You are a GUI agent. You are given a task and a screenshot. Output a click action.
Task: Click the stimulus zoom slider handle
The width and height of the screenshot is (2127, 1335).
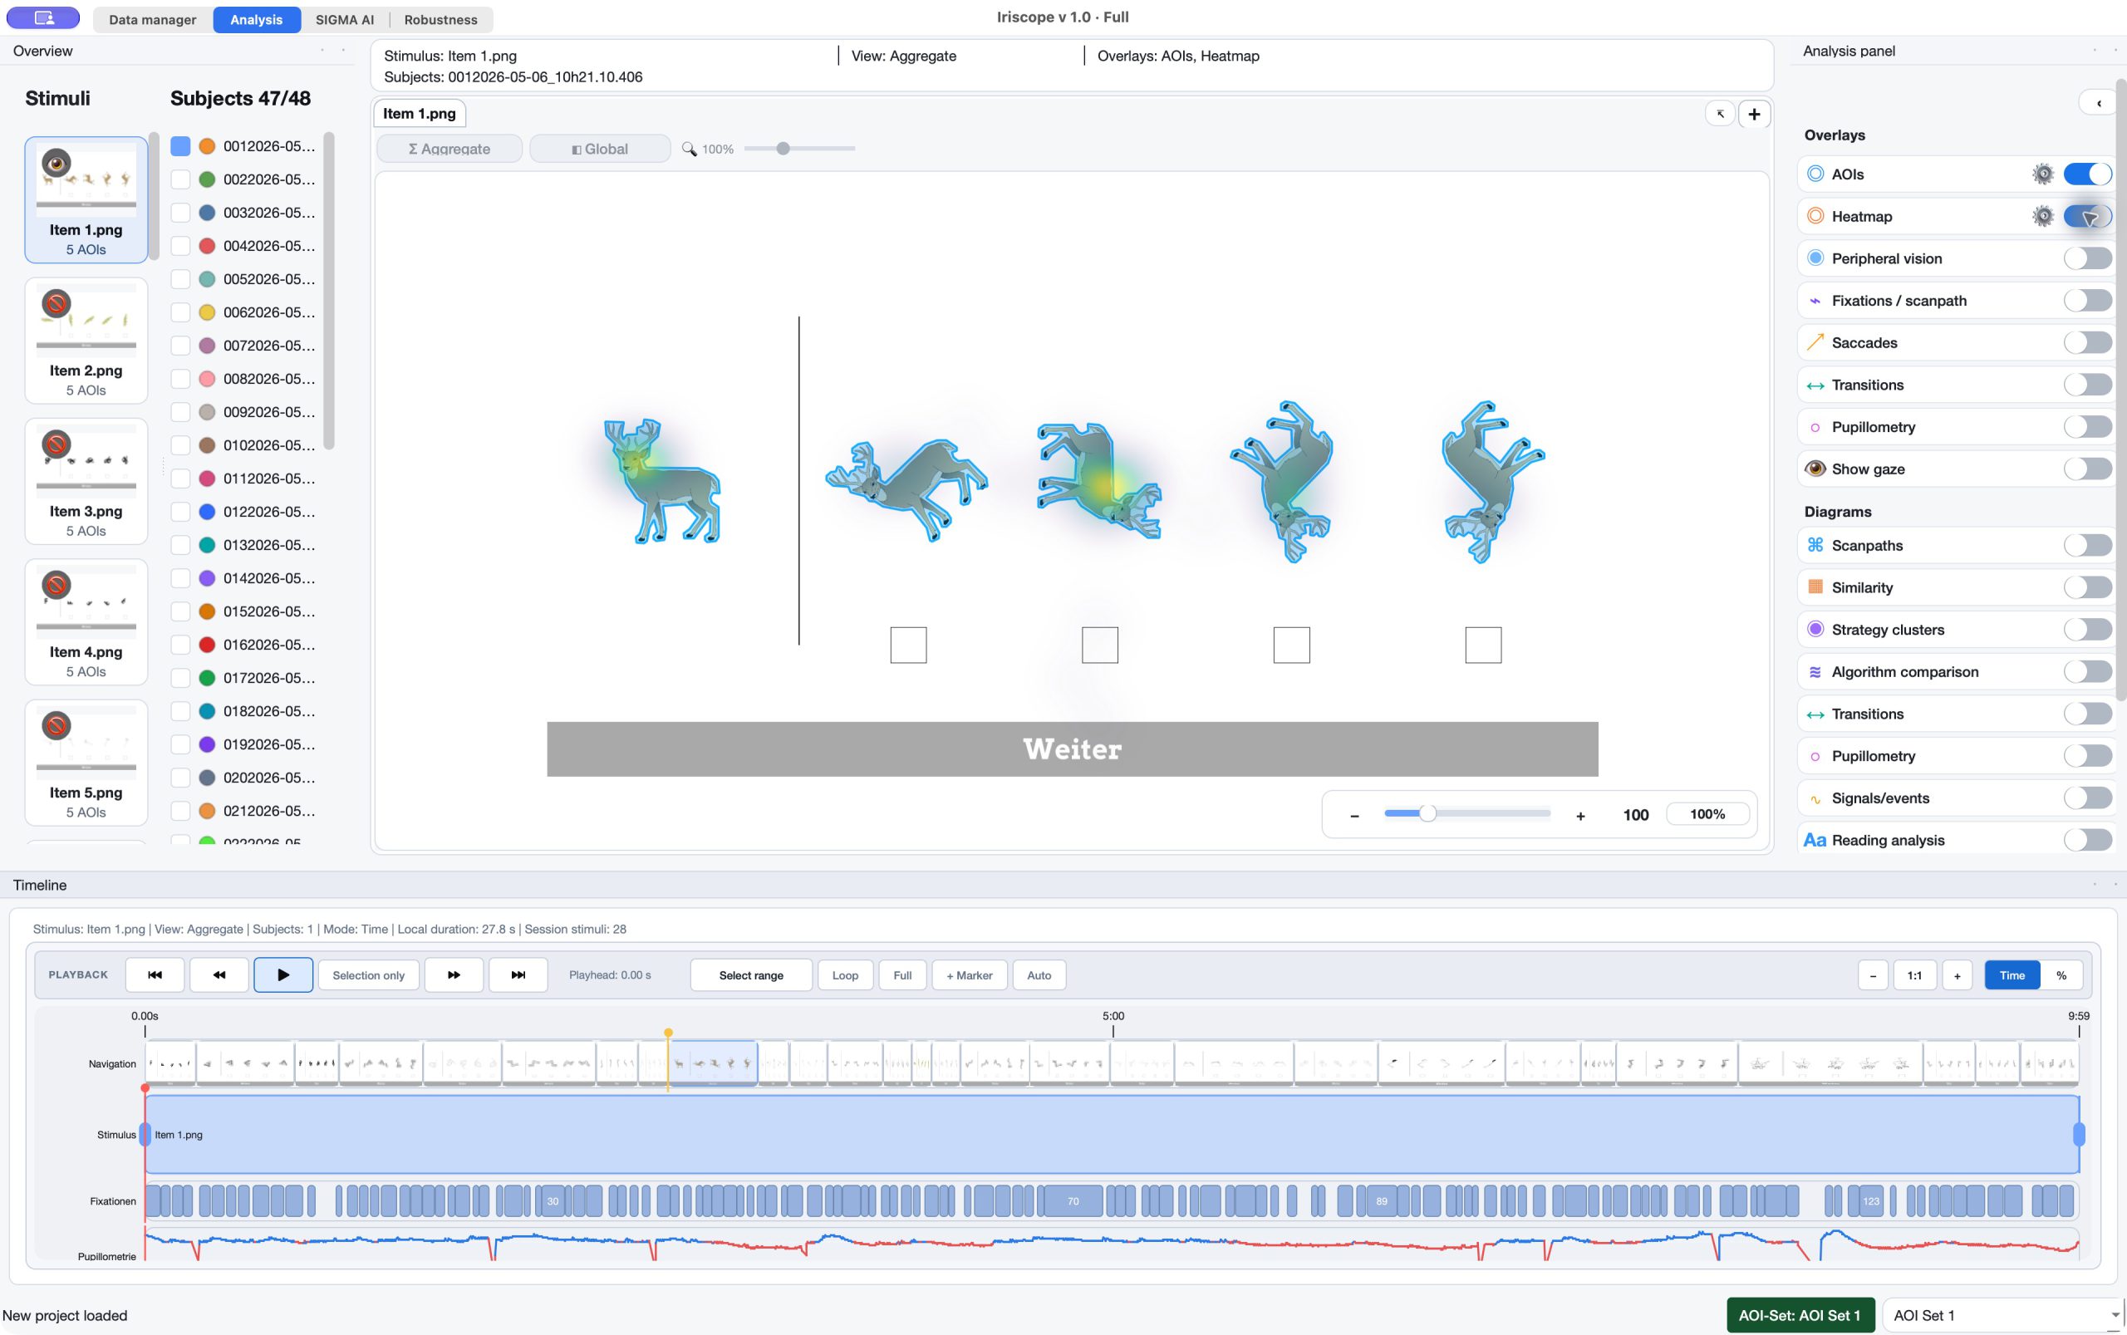tap(783, 149)
